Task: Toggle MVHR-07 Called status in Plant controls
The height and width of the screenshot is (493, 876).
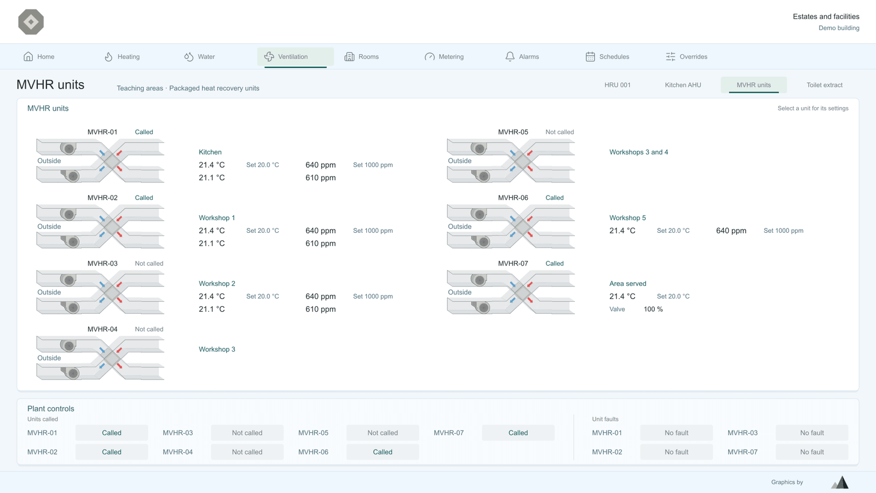Action: pos(518,433)
